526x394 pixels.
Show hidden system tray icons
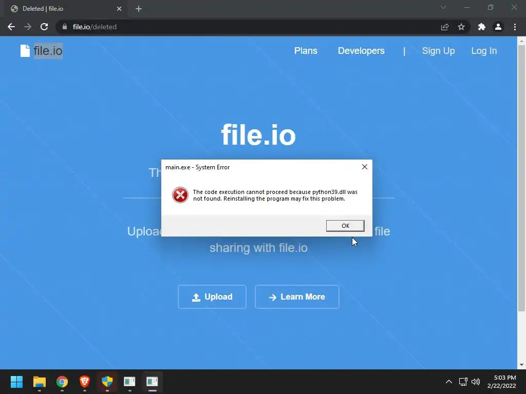449,382
